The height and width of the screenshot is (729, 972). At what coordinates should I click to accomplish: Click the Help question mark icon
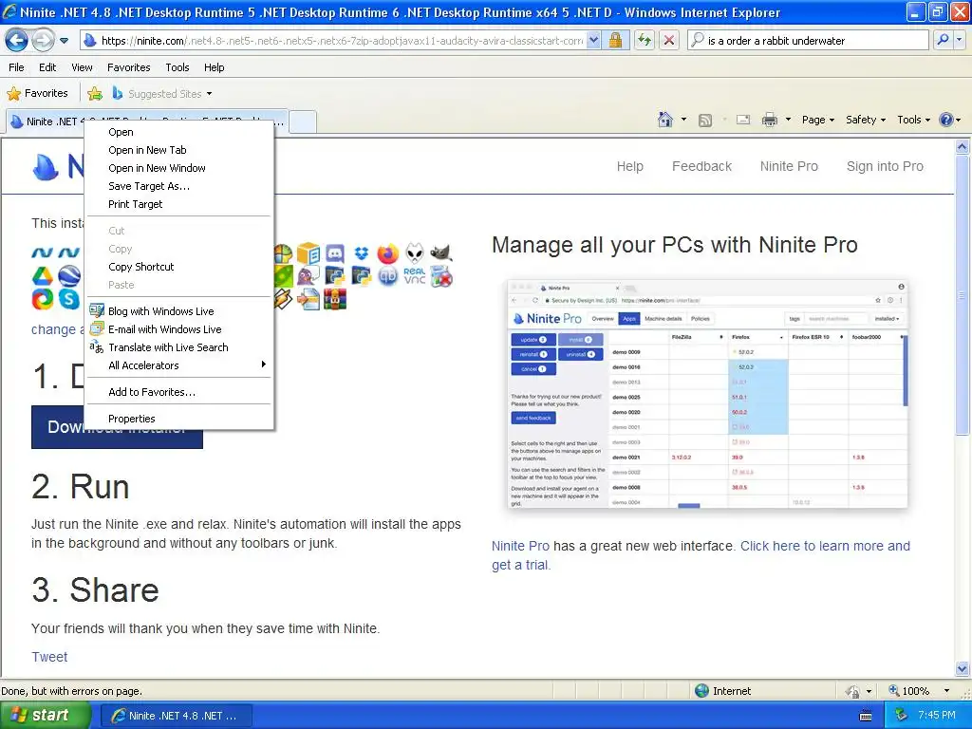point(946,120)
